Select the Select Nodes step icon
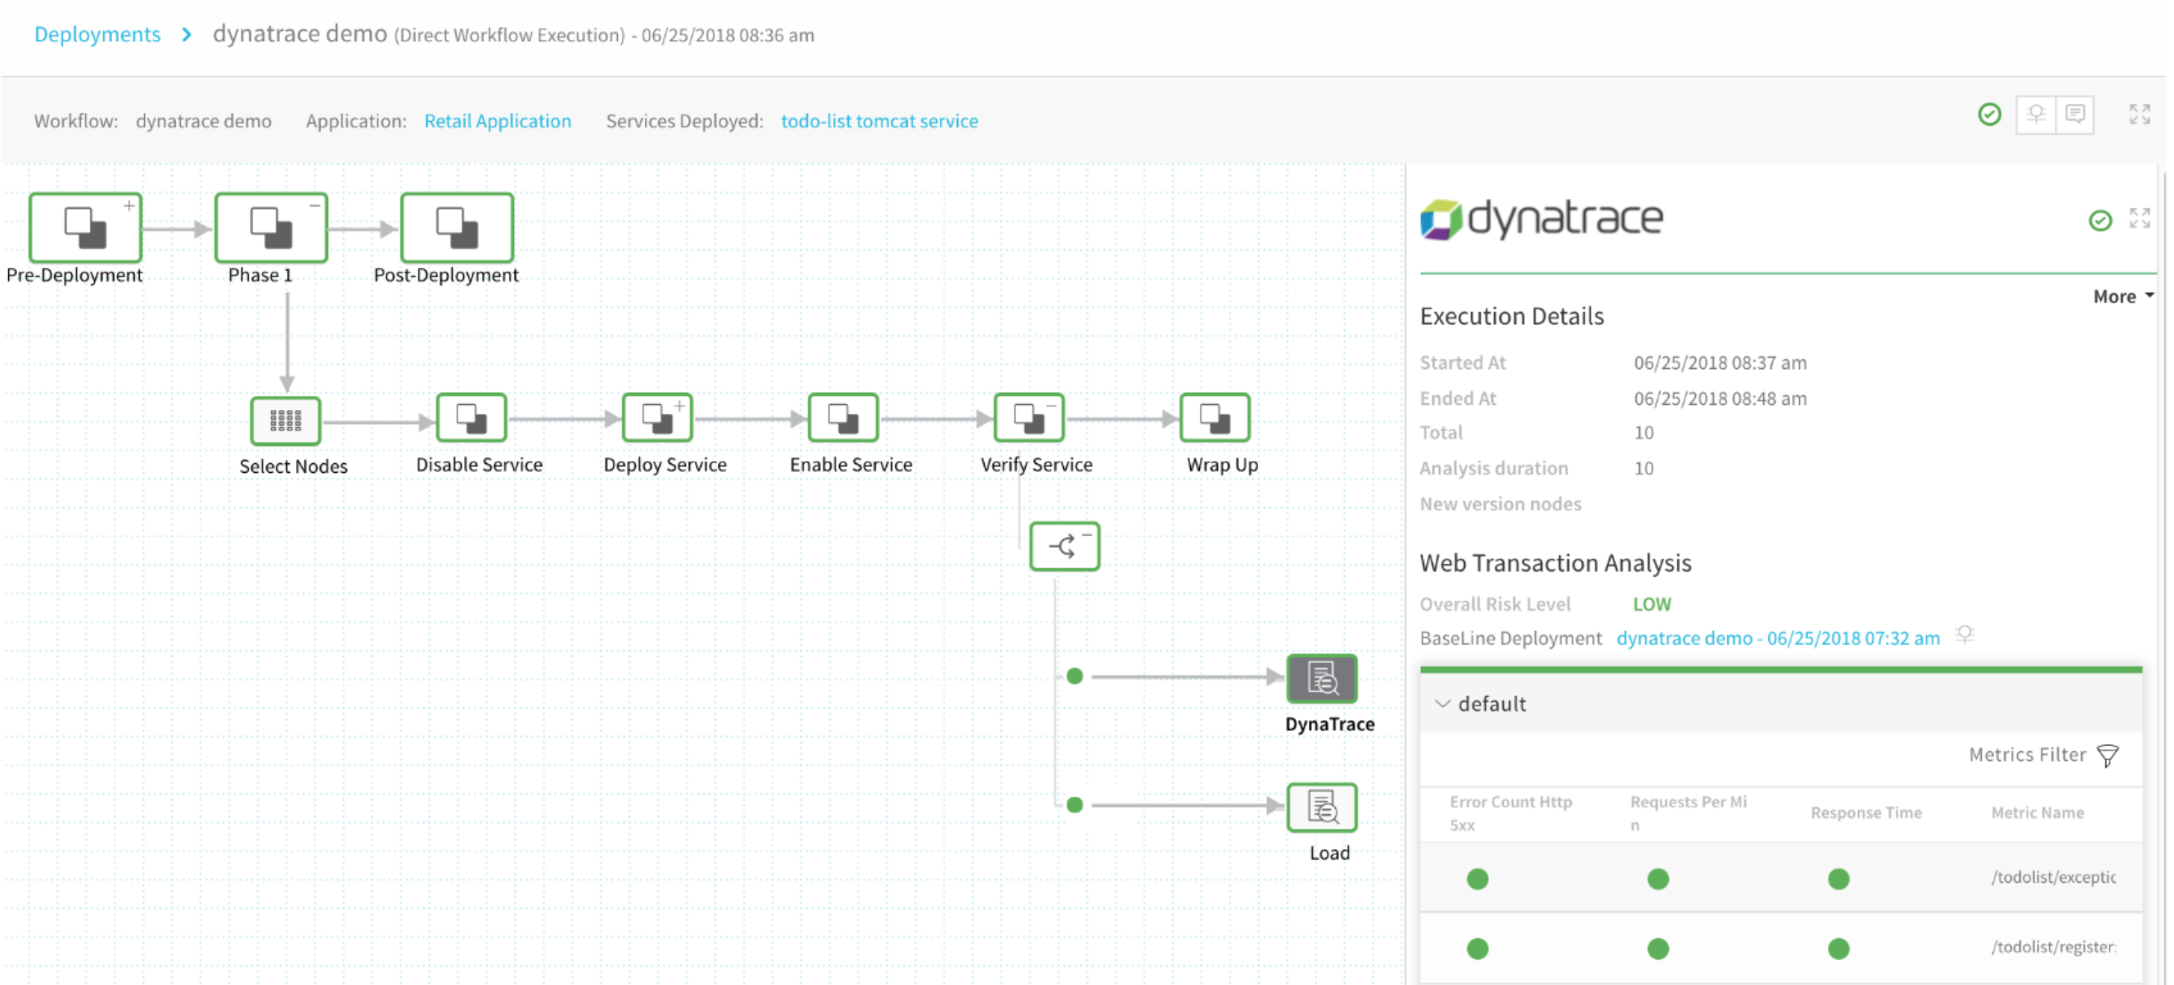2174x985 pixels. tap(286, 420)
